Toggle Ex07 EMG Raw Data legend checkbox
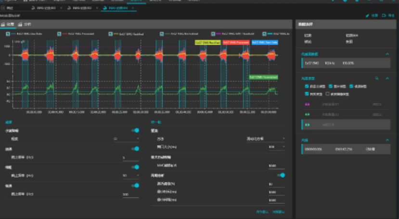Screen dimensions: 399x219 pos(8,34)
